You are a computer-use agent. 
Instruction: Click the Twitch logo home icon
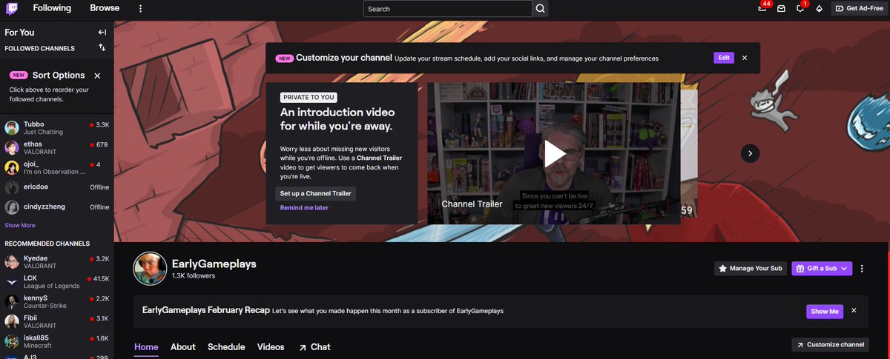coord(12,8)
